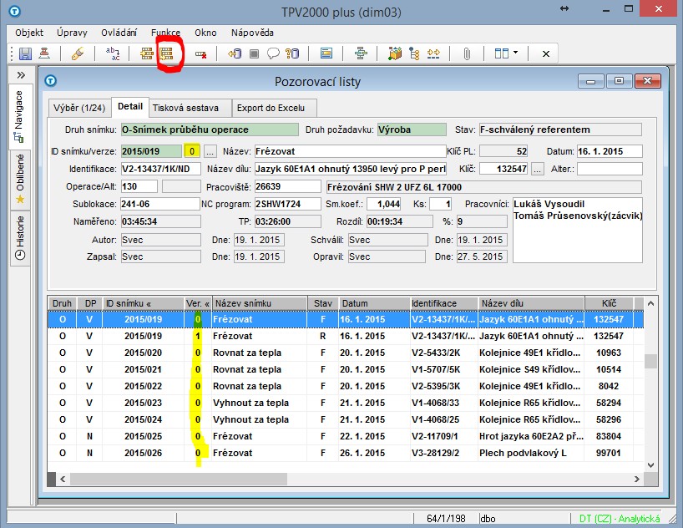Sort by the ID snímku column header

(144, 303)
